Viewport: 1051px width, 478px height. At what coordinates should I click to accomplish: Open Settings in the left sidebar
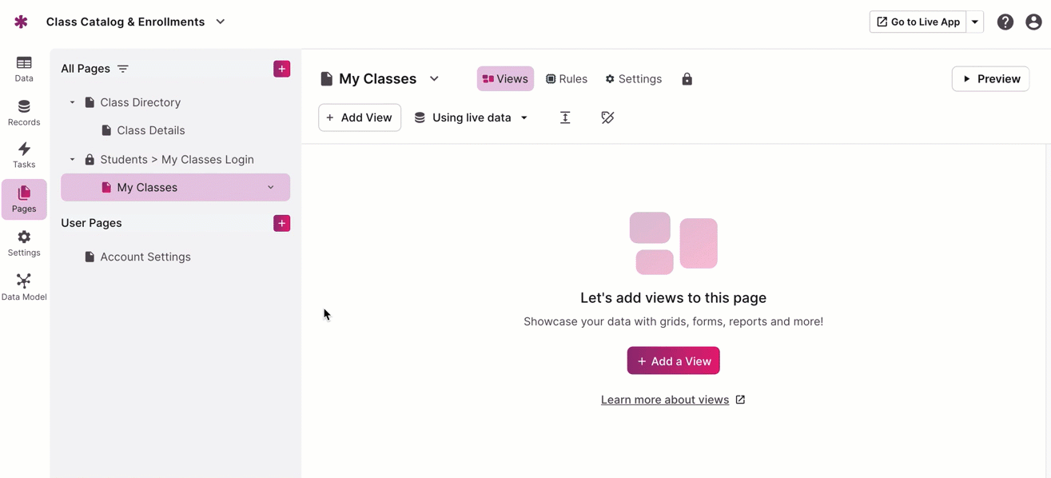pos(24,243)
